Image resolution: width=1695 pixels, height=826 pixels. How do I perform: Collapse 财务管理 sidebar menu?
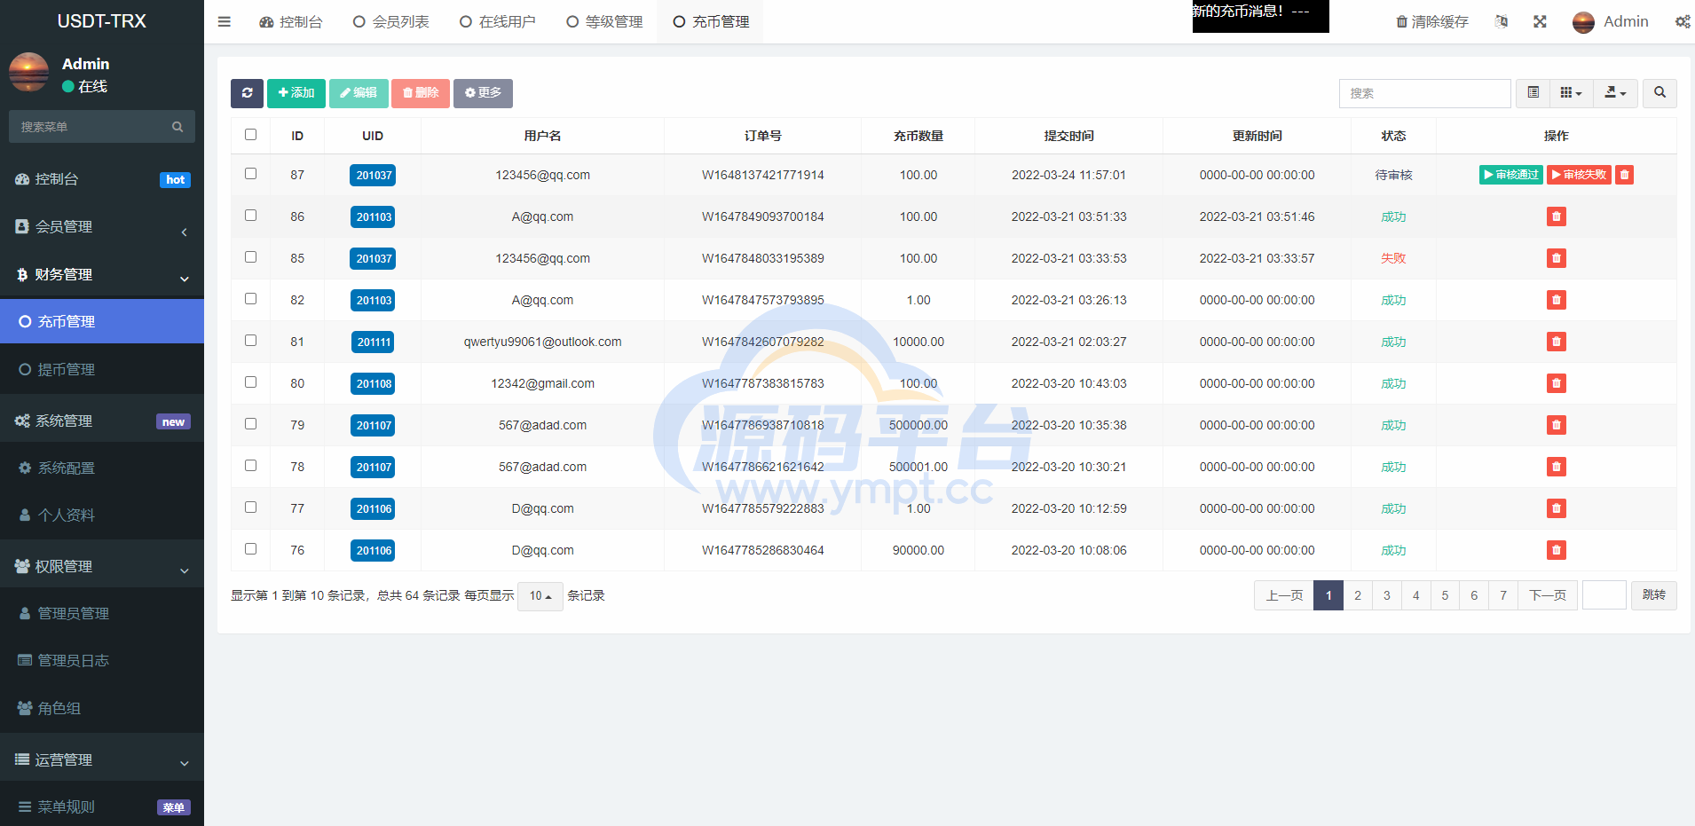tap(102, 275)
